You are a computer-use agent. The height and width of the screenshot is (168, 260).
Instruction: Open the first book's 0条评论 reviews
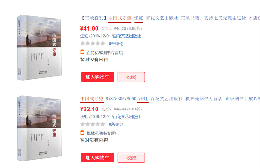(116, 44)
